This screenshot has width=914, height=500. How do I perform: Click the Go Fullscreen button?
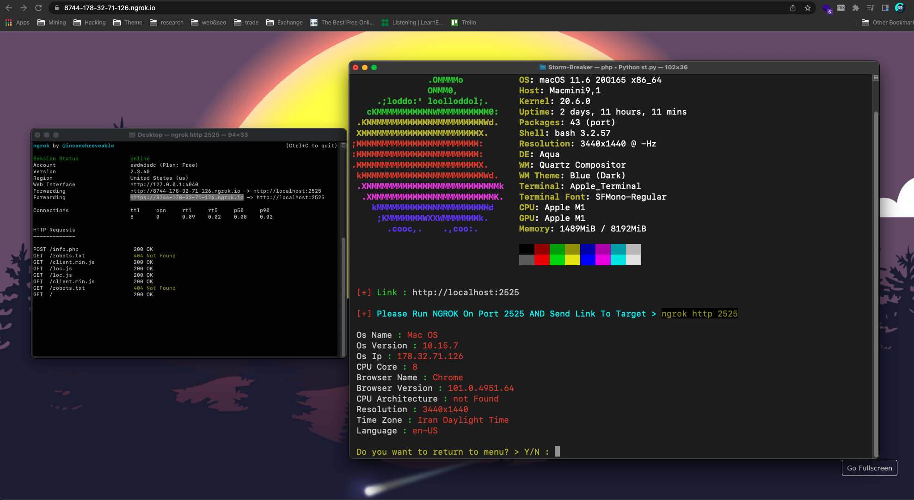869,468
